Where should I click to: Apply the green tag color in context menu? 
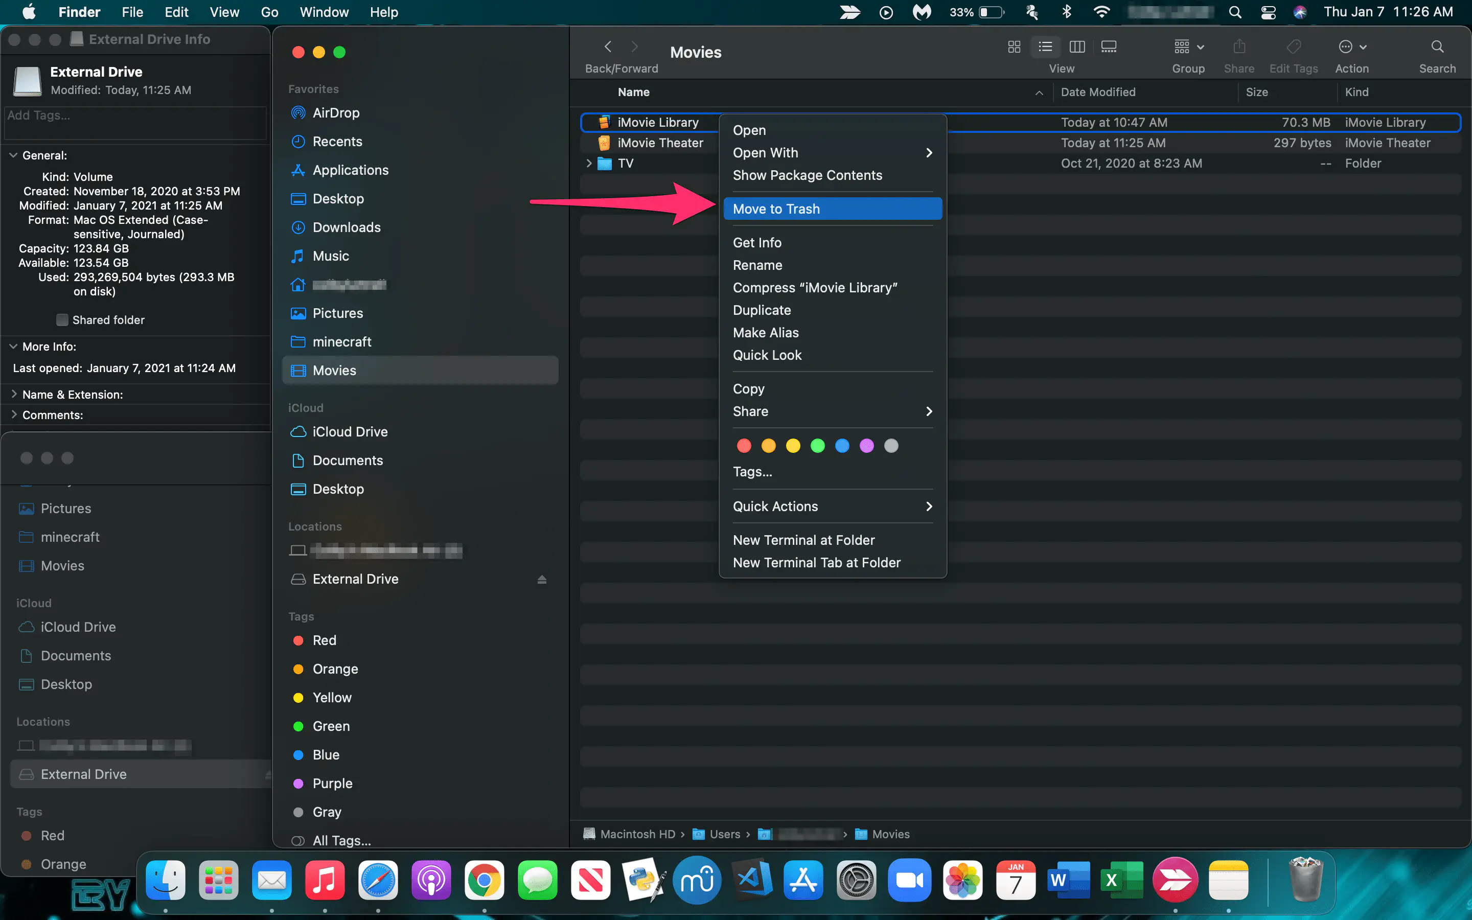(817, 446)
